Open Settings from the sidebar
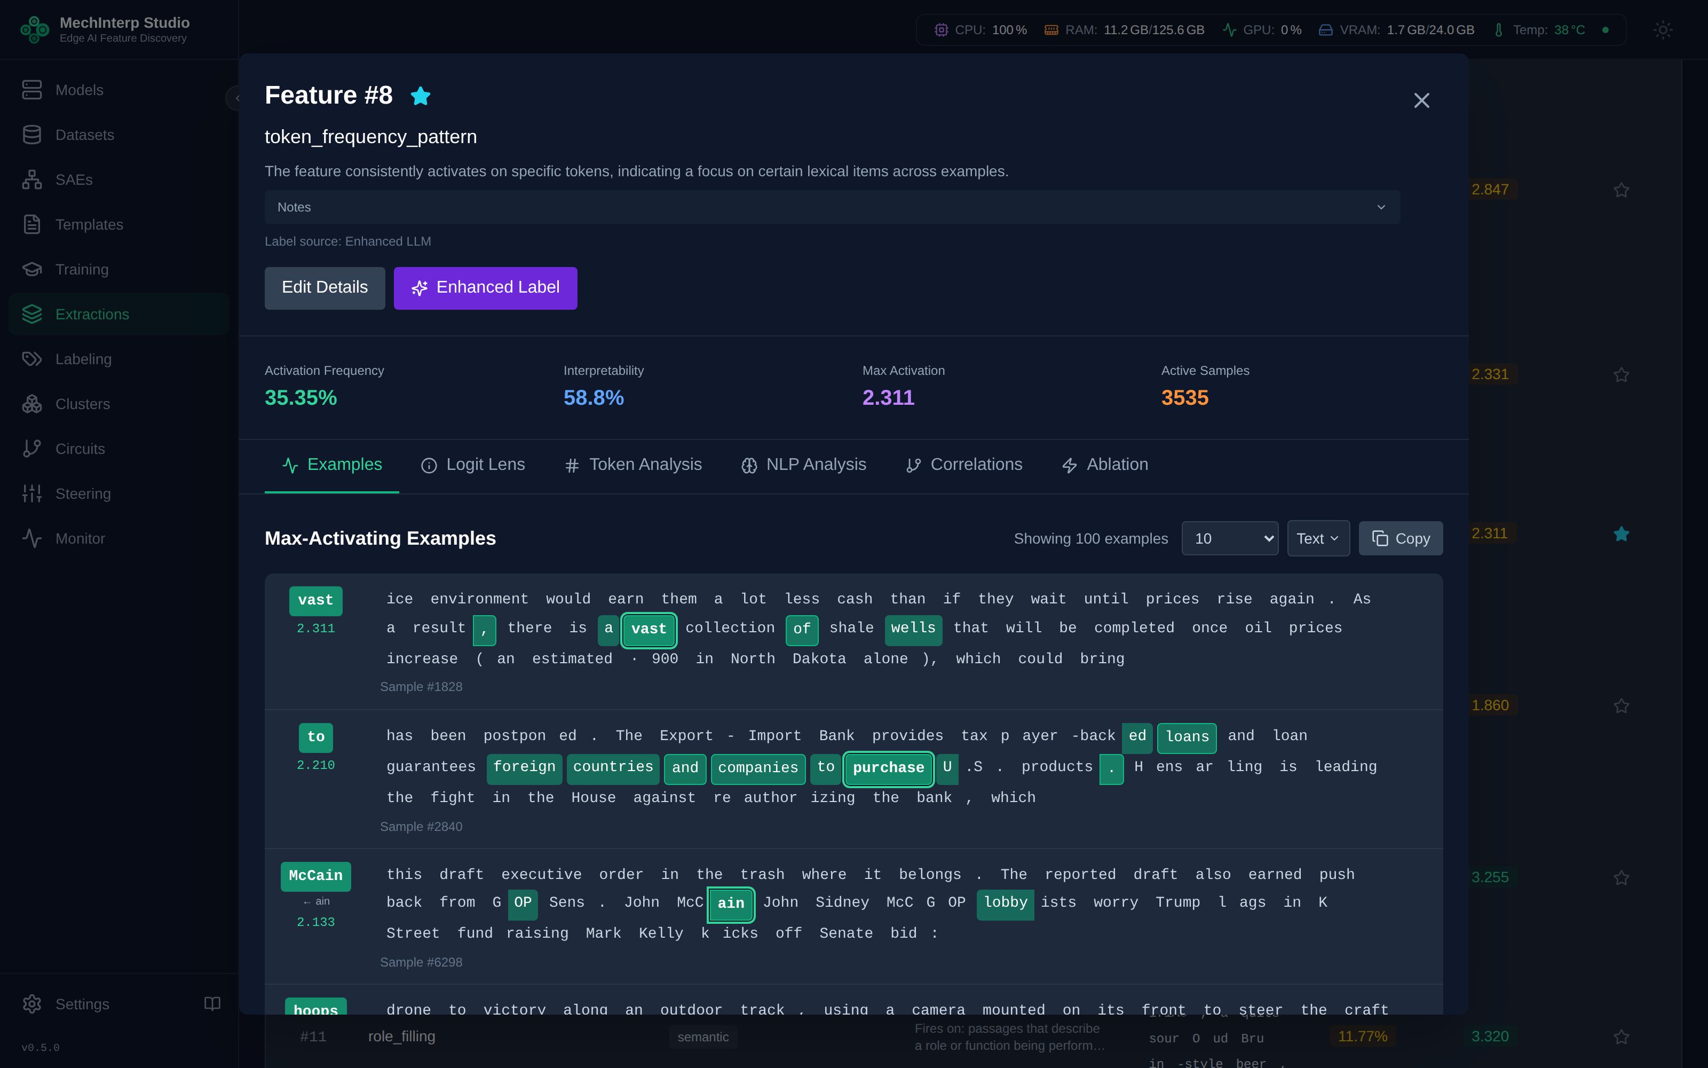The height and width of the screenshot is (1068, 1708). (99, 1004)
